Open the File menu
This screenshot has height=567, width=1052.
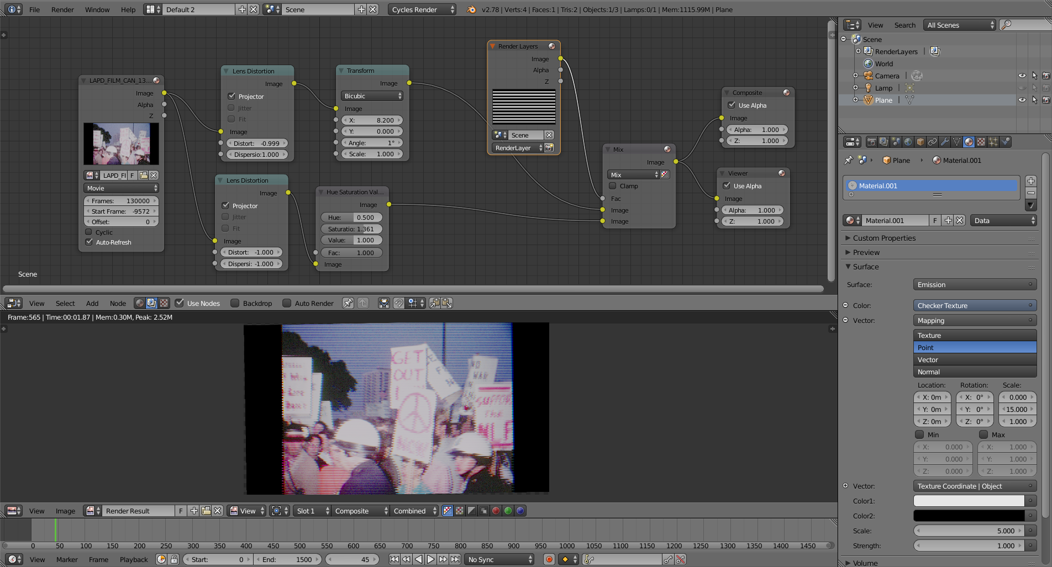[x=34, y=9]
